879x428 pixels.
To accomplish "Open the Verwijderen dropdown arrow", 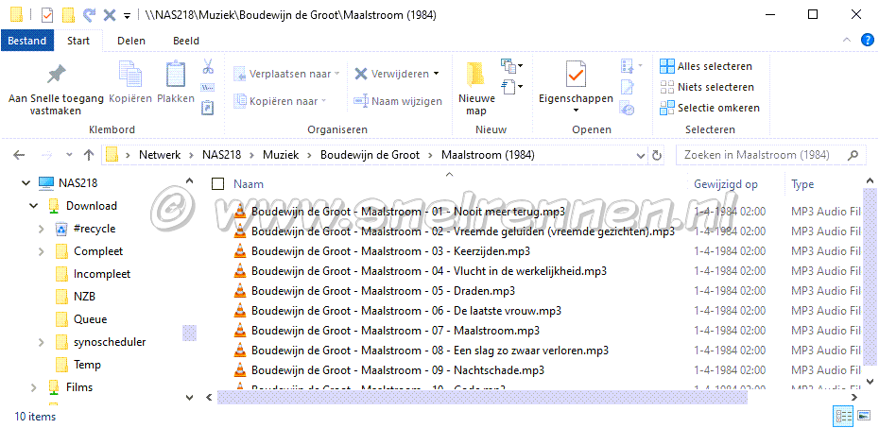I will click(436, 74).
